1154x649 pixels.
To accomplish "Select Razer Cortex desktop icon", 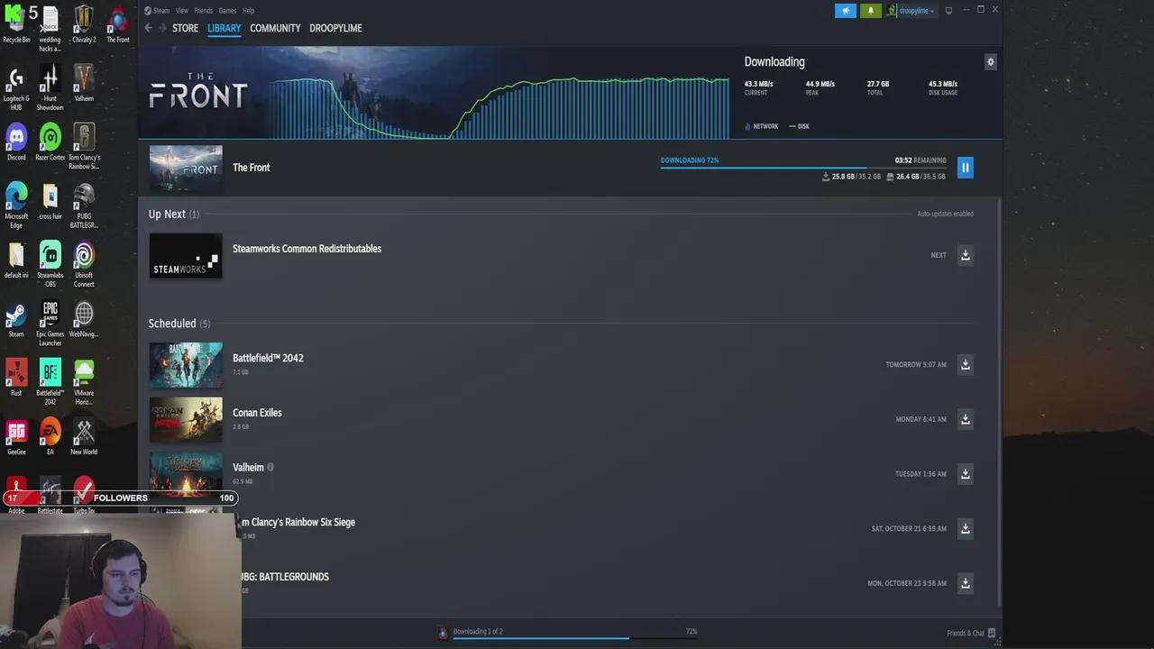I will [x=50, y=142].
